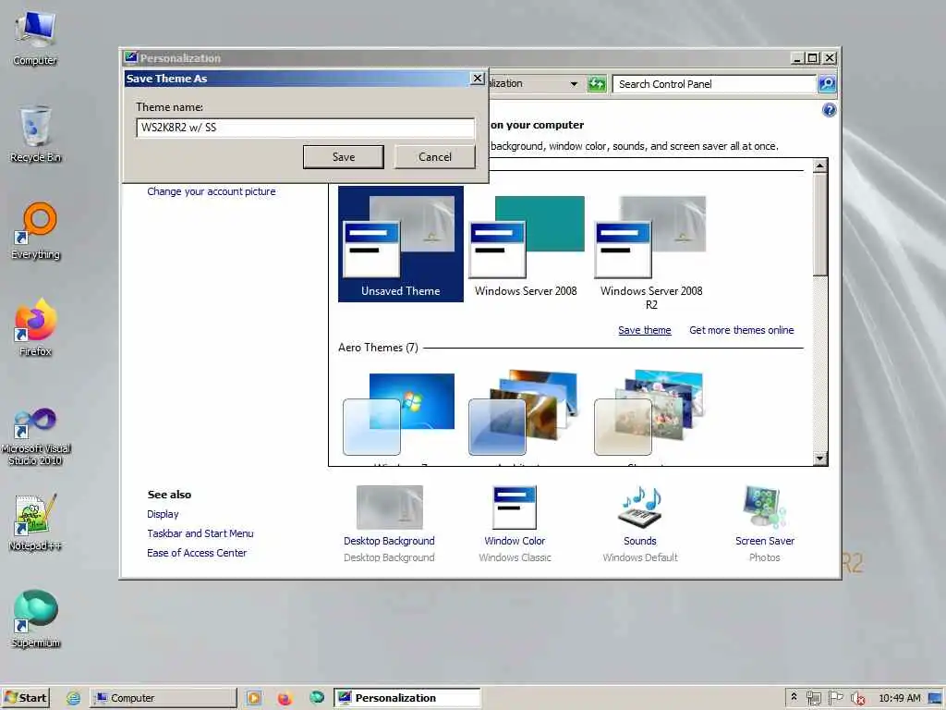Minimize the Personalization window

[797, 58]
